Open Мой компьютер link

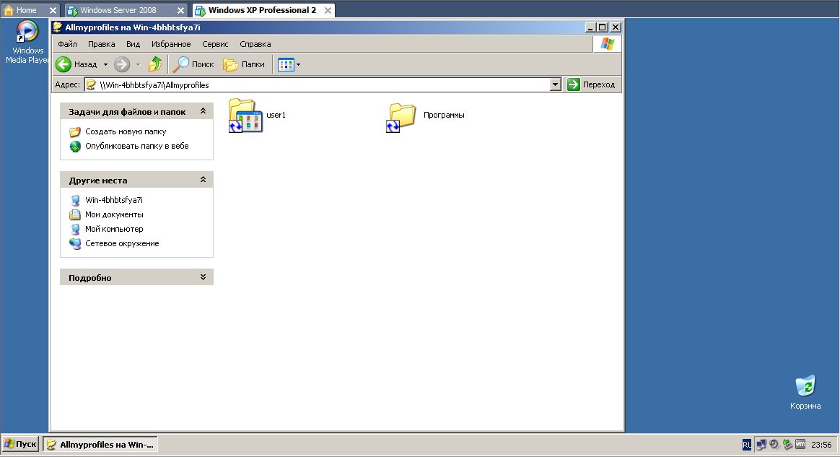(114, 229)
